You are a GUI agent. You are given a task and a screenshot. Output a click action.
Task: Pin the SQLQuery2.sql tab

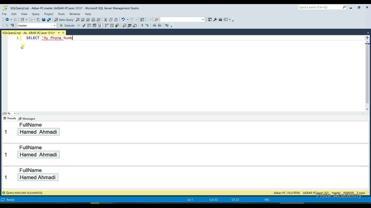pos(59,33)
